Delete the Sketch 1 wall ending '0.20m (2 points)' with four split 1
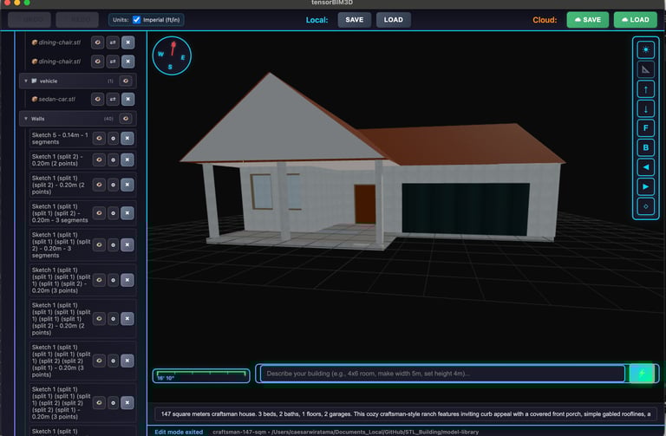The height and width of the screenshot is (436, 666). pos(127,319)
